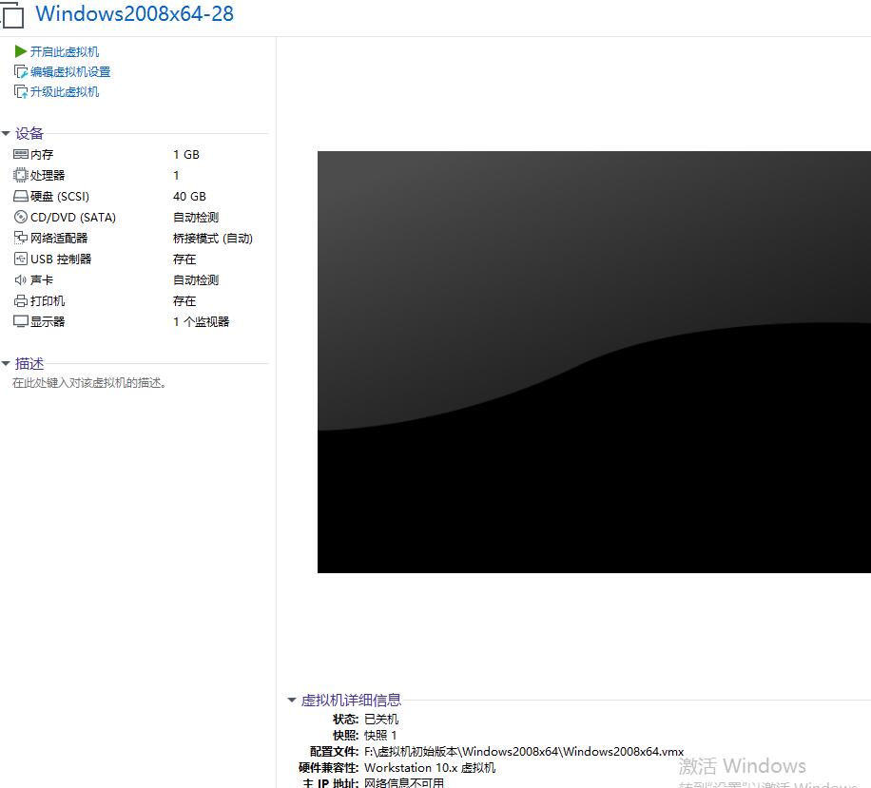Screen dimensions: 871x788
Task: Click the 硬盘 (SCSI) hard disk icon
Action: tap(21, 196)
